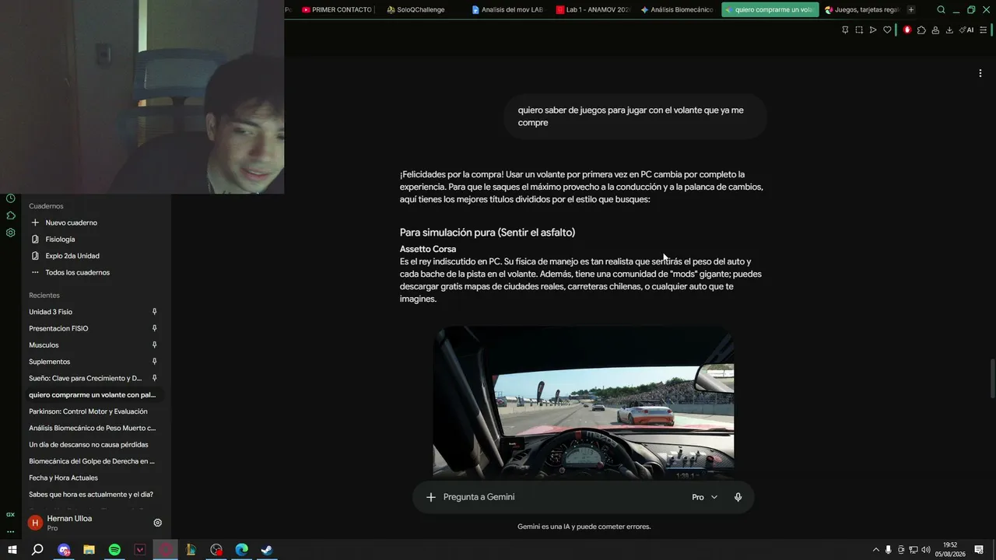Click the Assetto Corsa cockpit image
This screenshot has height=560, width=996.
pyautogui.click(x=584, y=401)
